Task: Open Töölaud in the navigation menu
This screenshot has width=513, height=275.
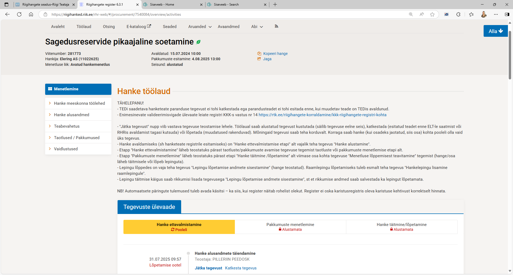Action: [84, 27]
